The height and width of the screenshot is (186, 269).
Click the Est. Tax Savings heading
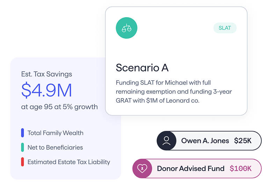(46, 74)
